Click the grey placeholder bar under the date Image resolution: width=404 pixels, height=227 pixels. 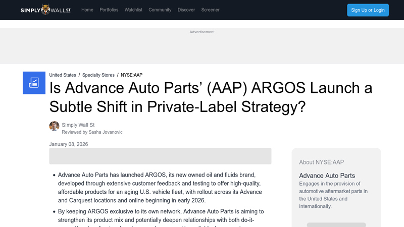pyautogui.click(x=160, y=156)
